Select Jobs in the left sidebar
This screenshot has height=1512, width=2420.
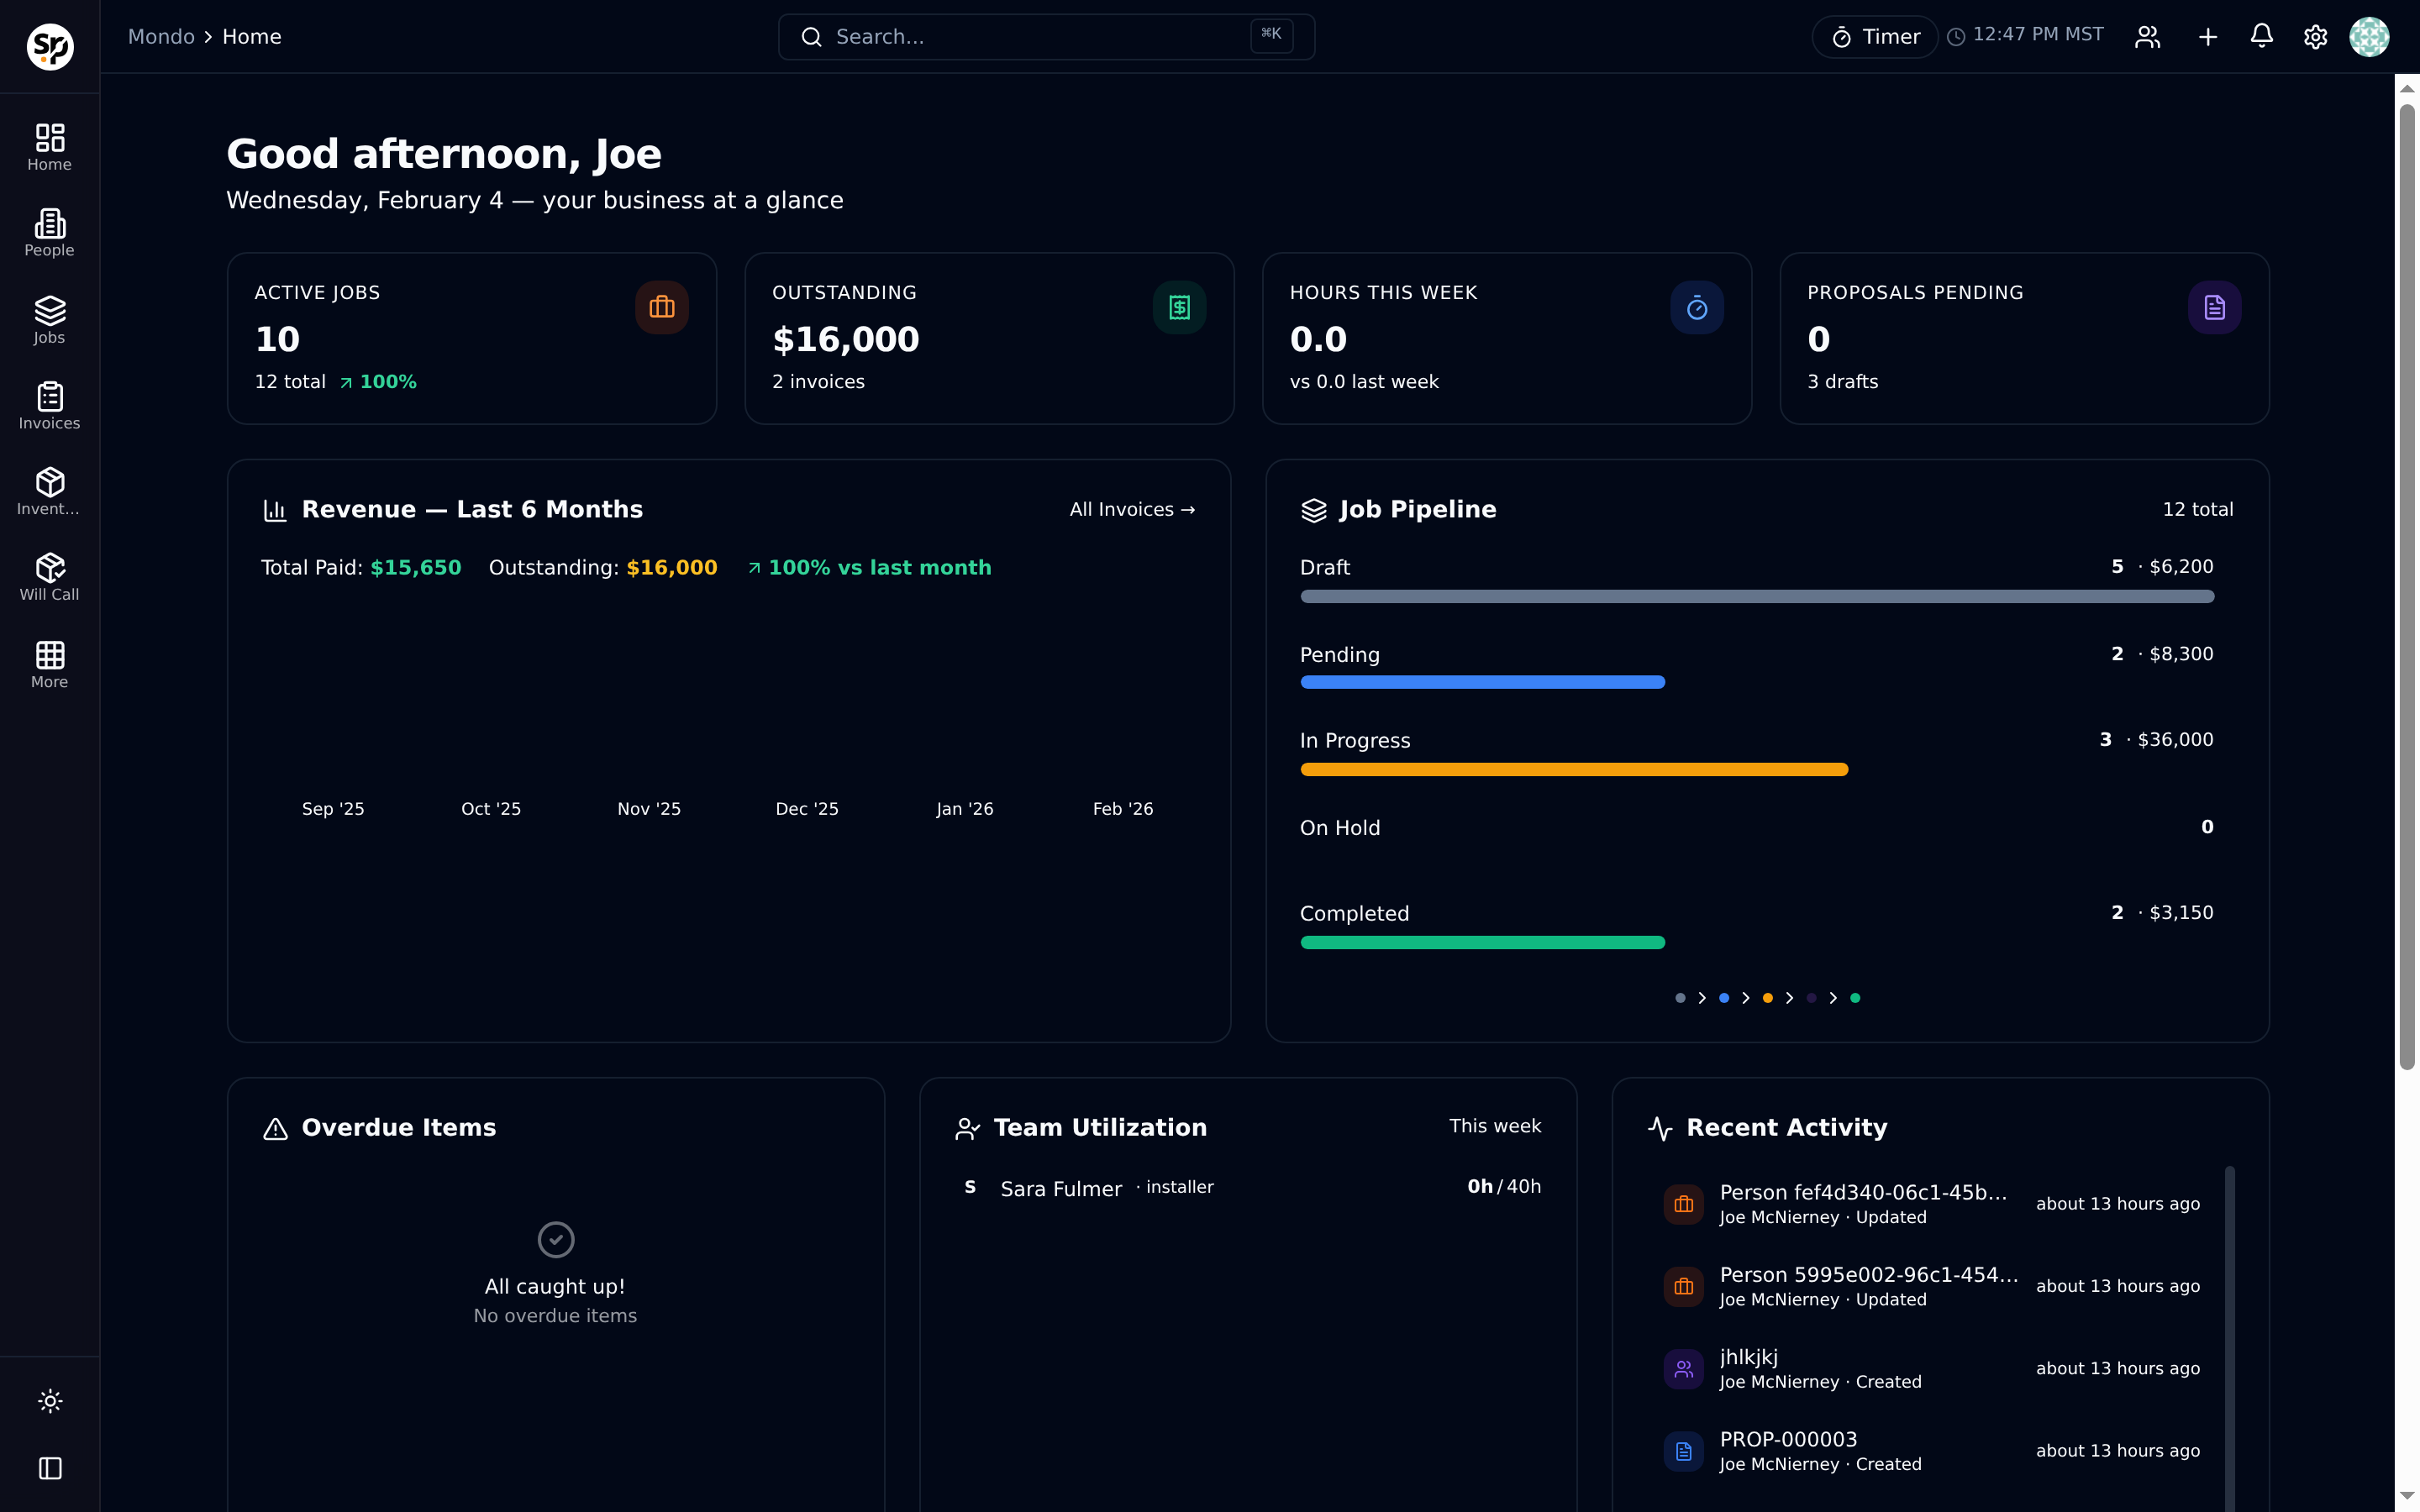click(x=49, y=318)
